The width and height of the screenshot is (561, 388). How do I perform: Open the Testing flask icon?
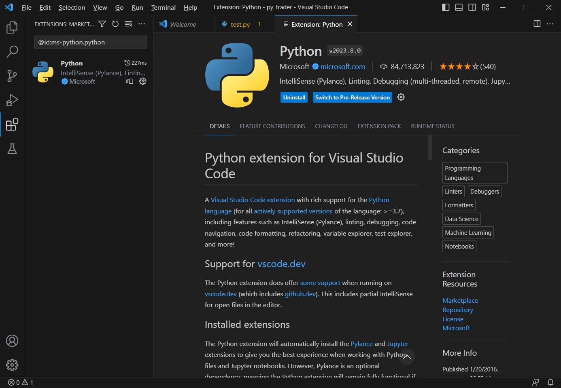(x=12, y=149)
